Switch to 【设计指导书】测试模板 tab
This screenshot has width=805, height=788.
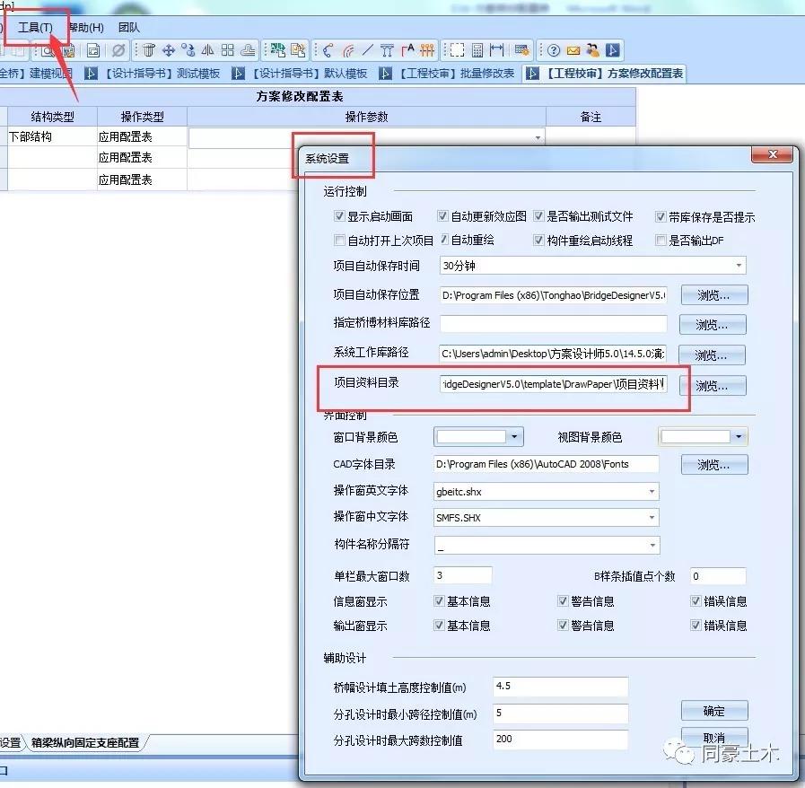coord(153,74)
